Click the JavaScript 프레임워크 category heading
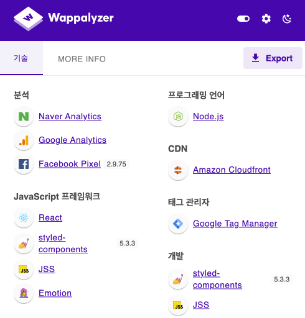Screen dimensions: 305x318 point(57,196)
